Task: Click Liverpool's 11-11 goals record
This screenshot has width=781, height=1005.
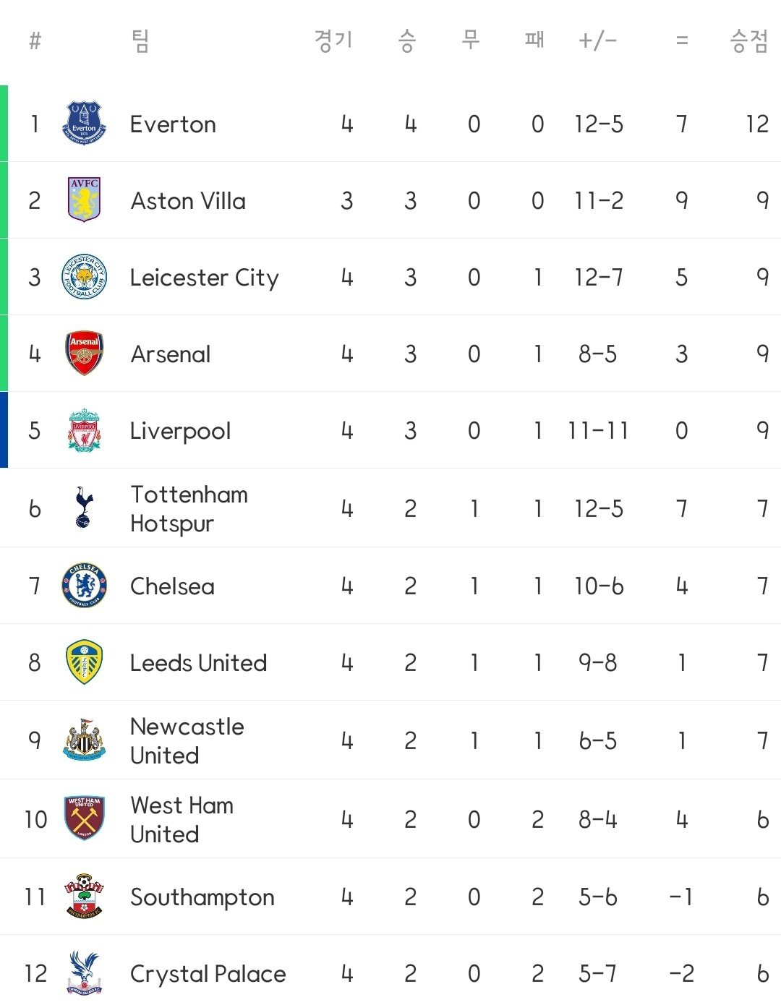Action: (x=598, y=431)
